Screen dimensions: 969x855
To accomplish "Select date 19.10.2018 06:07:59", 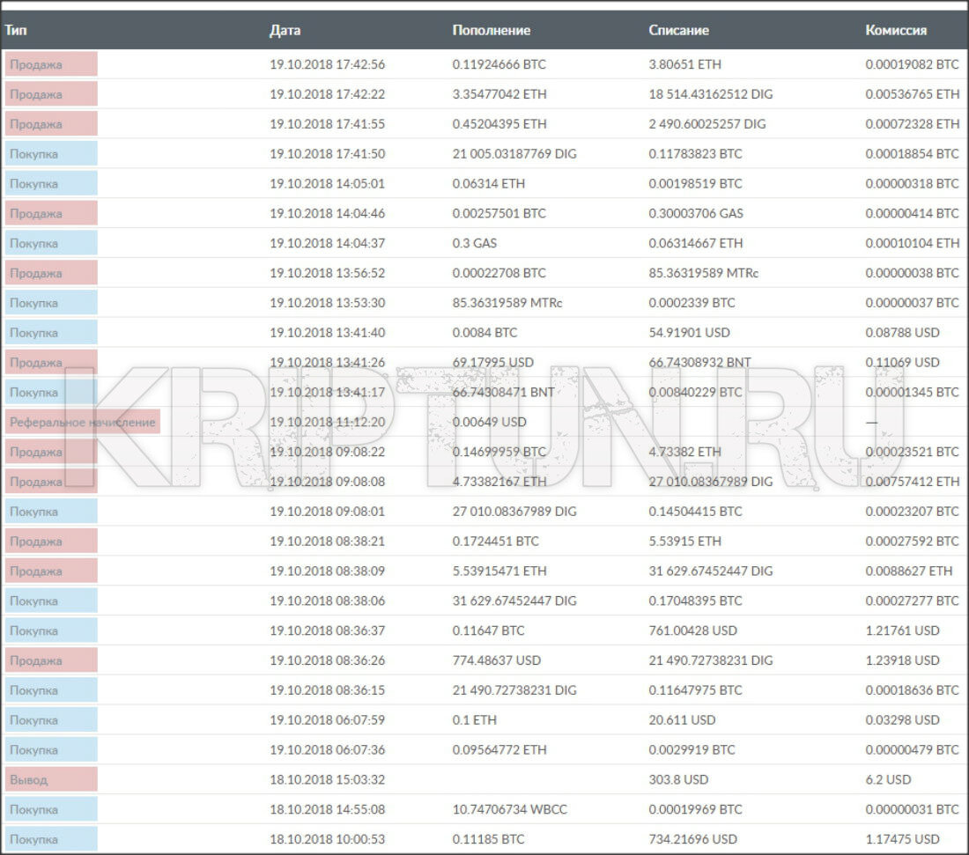I will point(327,719).
